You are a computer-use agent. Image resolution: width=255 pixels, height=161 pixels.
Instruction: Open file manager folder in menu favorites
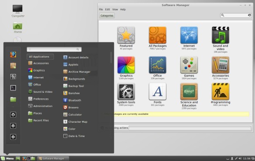(x=13, y=99)
